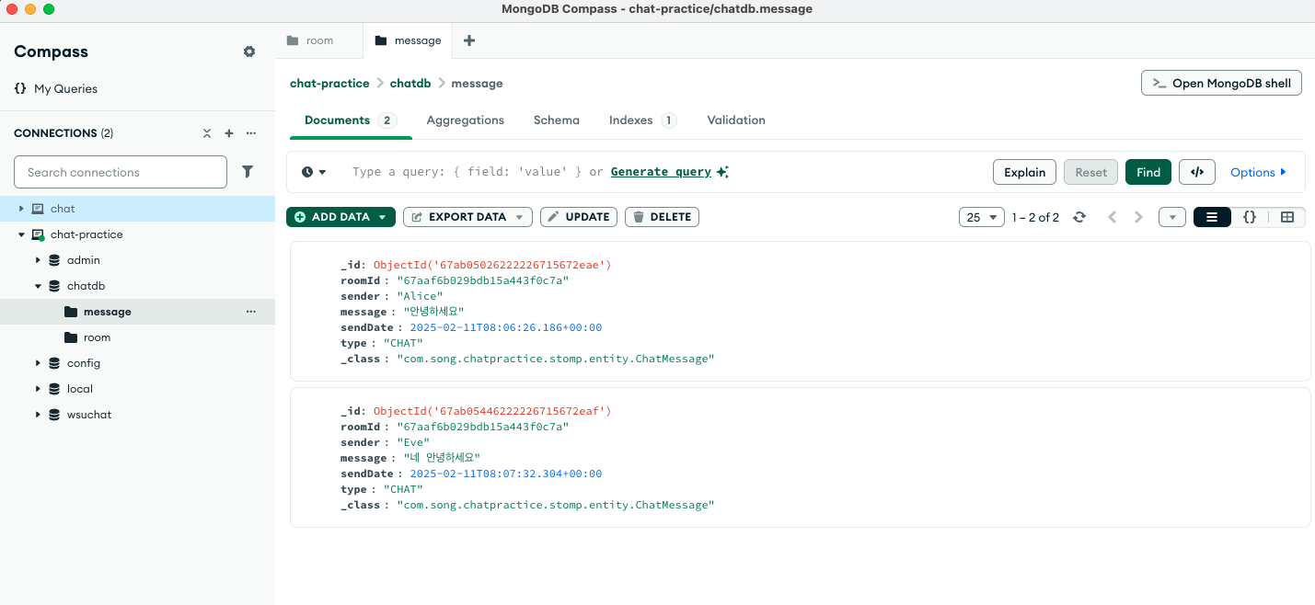Screen dimensions: 1315x605
Task: Open the 25 documents per page dropdown
Action: click(x=981, y=217)
